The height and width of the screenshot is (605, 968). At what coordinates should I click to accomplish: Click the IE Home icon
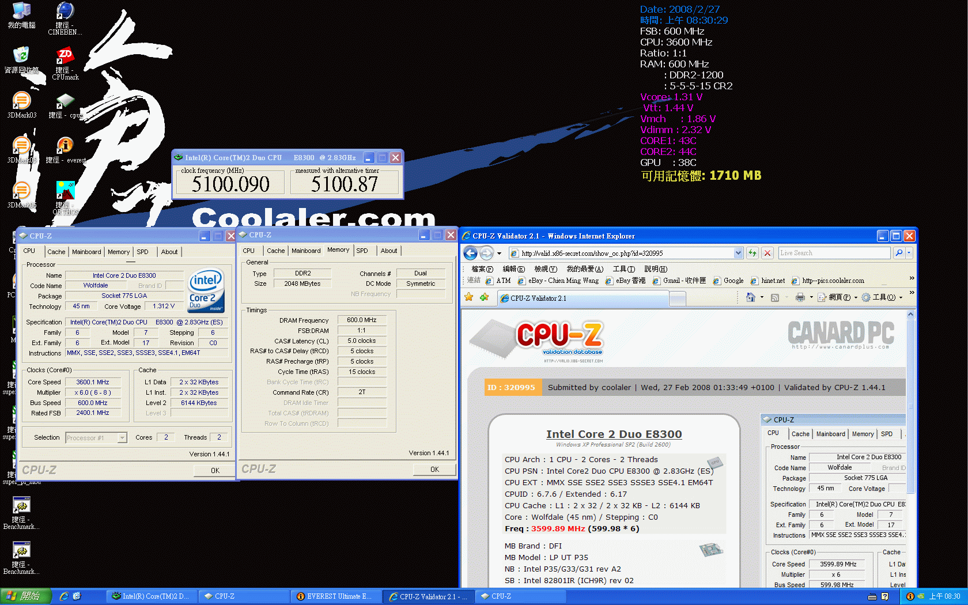750,297
